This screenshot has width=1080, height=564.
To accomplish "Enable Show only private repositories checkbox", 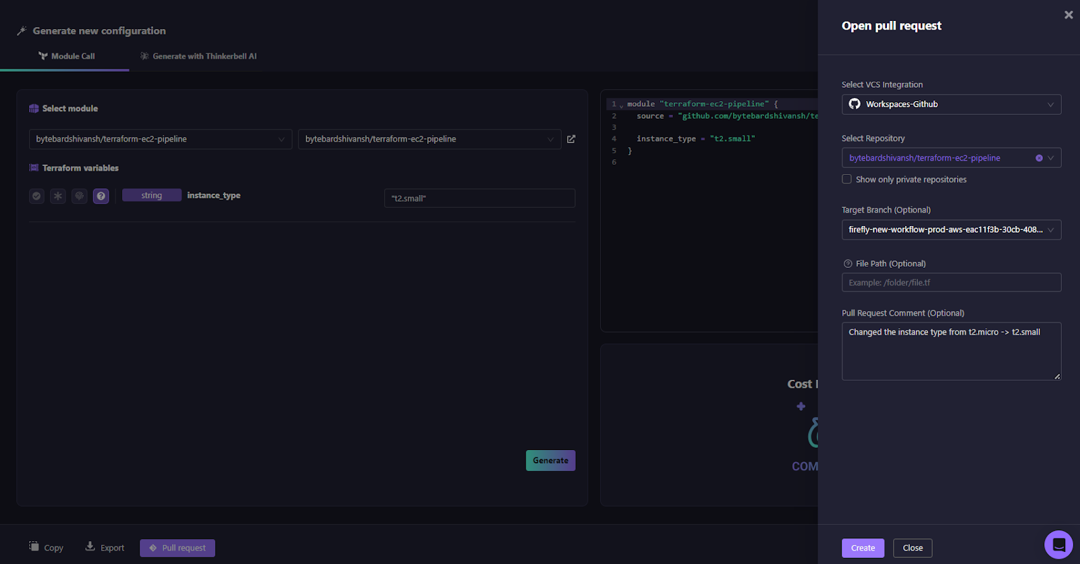I will pos(846,179).
